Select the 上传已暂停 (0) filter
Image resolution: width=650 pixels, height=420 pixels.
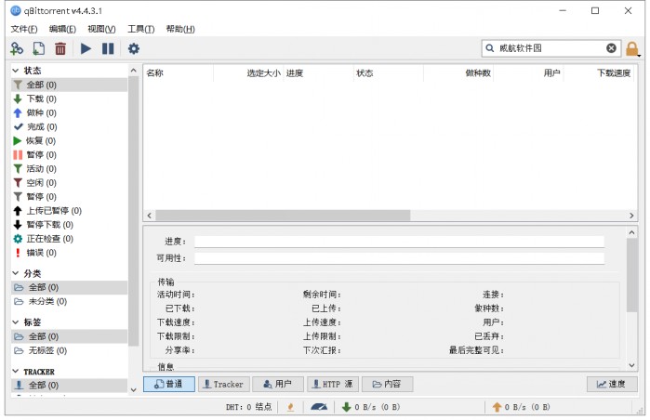69,210
